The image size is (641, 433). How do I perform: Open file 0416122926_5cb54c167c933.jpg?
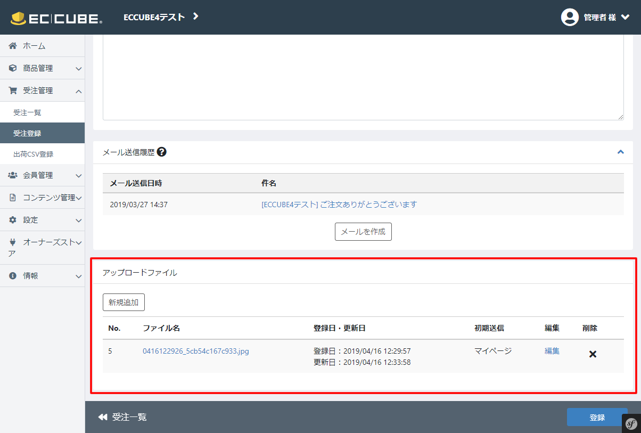coord(196,352)
